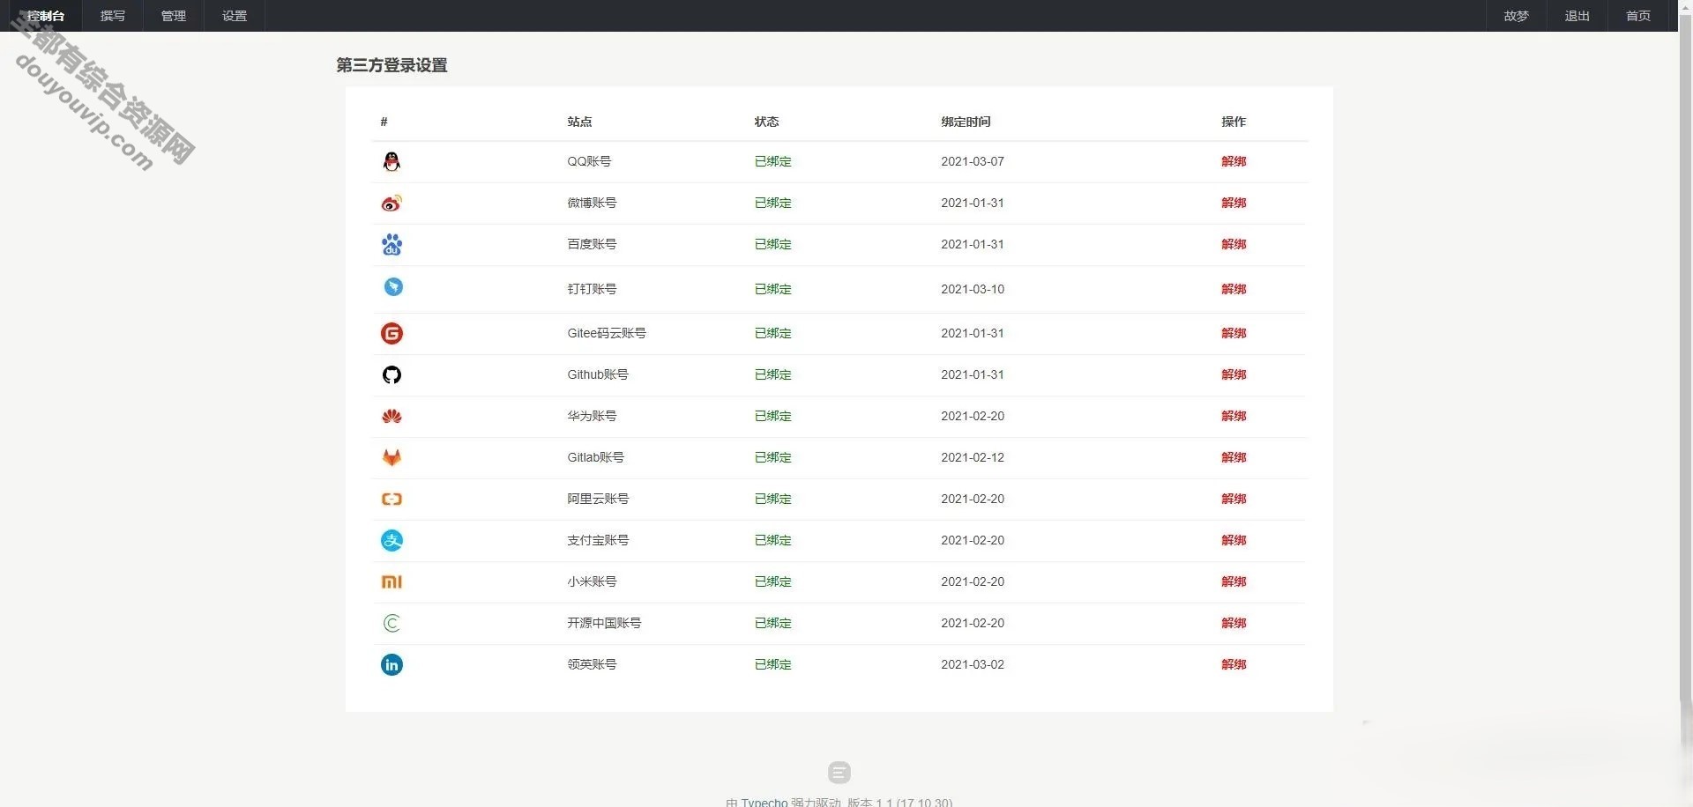The height and width of the screenshot is (807, 1693).
Task: Open the 故梦 user profile link
Action: 1517,16
